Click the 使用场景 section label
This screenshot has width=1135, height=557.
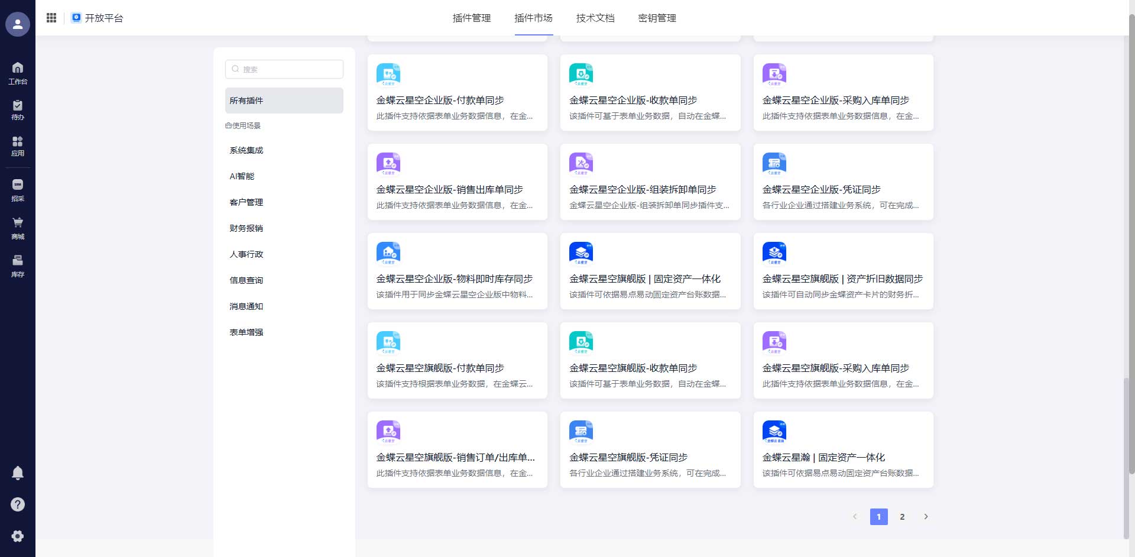click(243, 125)
